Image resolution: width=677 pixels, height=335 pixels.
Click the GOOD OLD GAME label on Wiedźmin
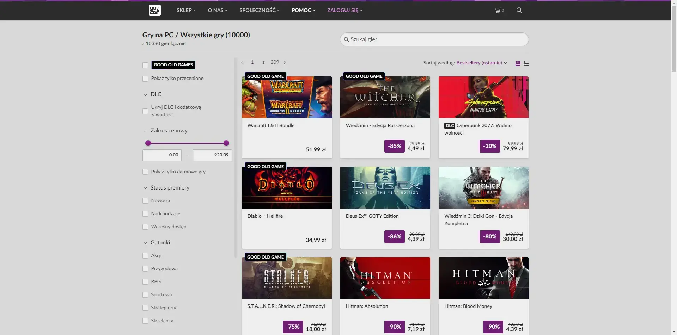tap(364, 76)
